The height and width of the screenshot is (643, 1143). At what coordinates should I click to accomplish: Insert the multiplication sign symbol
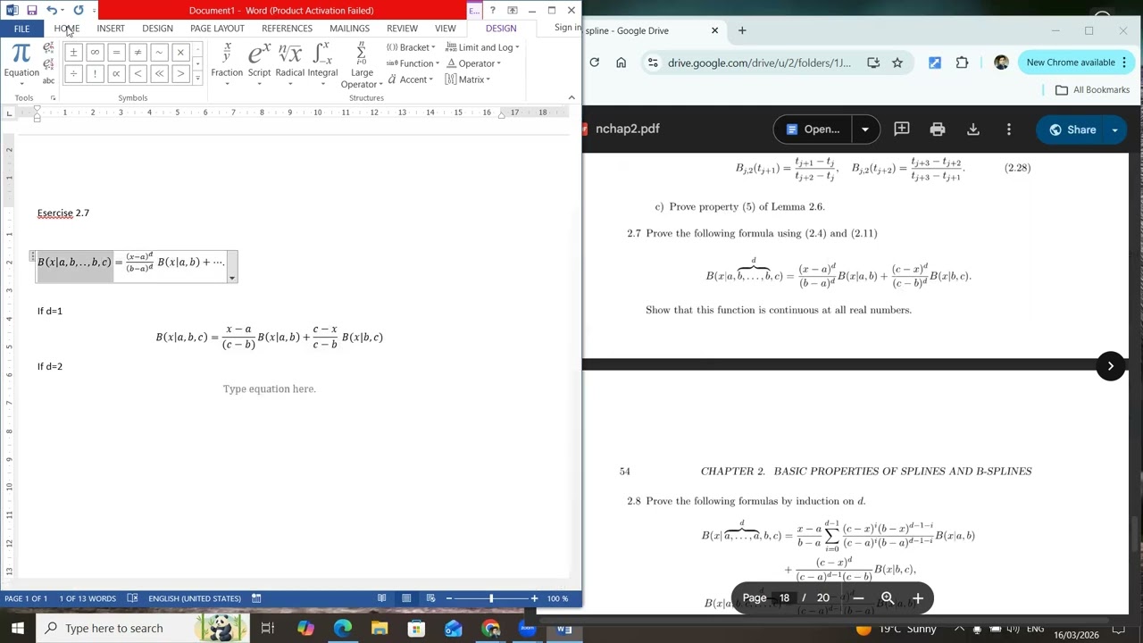180,53
